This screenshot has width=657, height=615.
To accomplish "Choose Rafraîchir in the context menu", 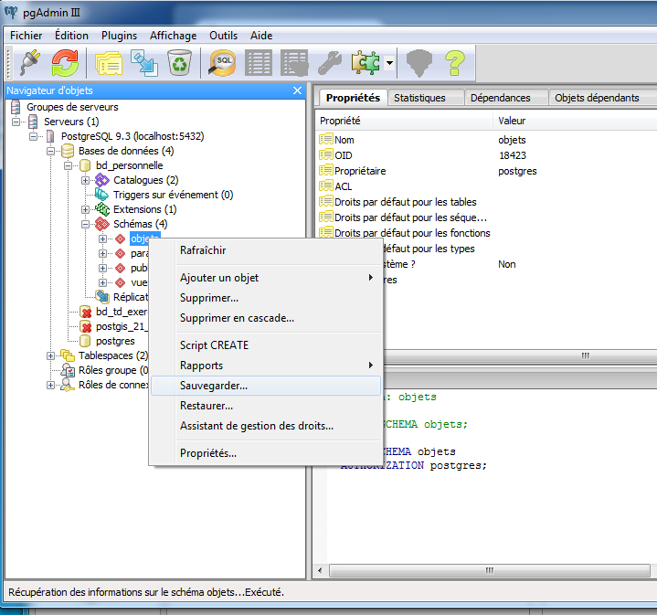I will [266, 250].
